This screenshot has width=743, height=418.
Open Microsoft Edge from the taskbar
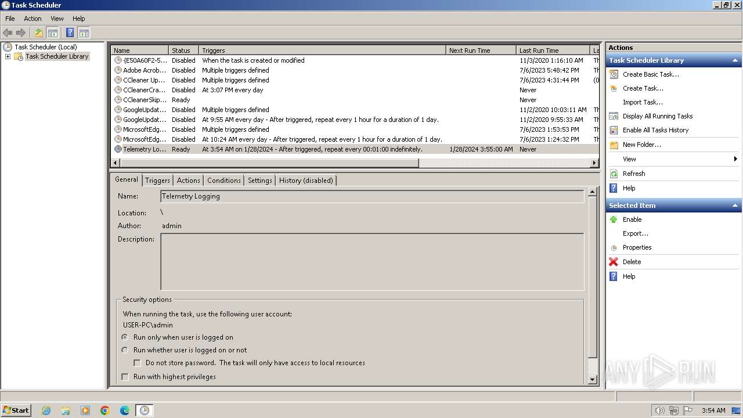[125, 410]
